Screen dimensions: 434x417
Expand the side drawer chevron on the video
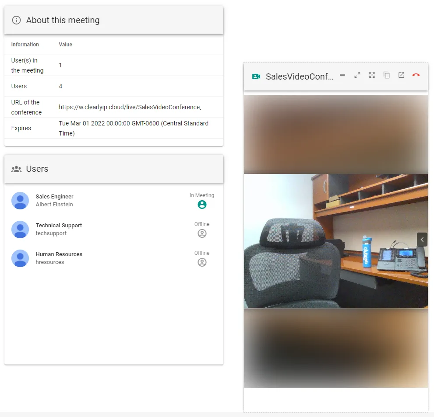(422, 240)
